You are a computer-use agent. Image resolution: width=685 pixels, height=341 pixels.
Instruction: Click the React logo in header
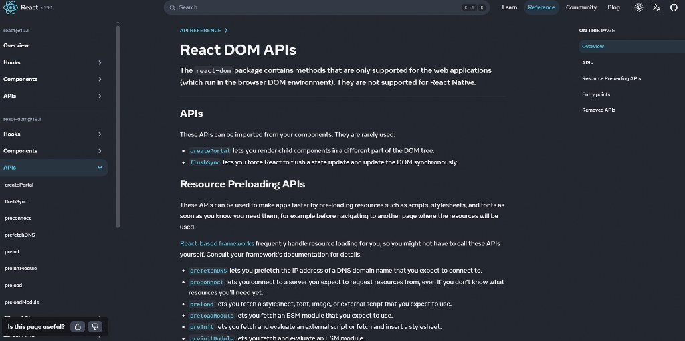(11, 7)
